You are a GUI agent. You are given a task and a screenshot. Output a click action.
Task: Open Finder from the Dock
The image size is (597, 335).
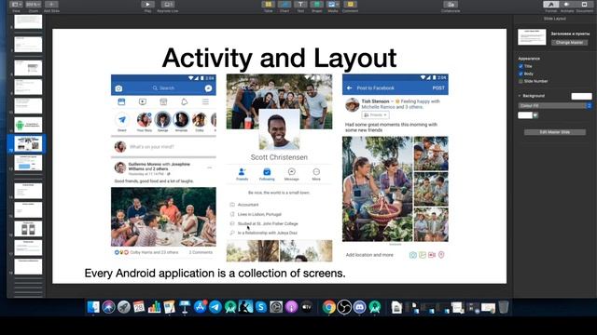coord(93,307)
